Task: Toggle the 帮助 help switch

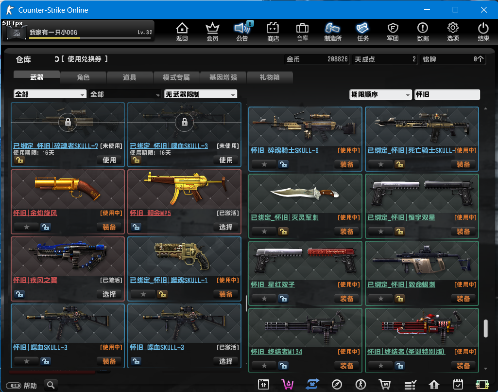Action: pyautogui.click(x=14, y=386)
